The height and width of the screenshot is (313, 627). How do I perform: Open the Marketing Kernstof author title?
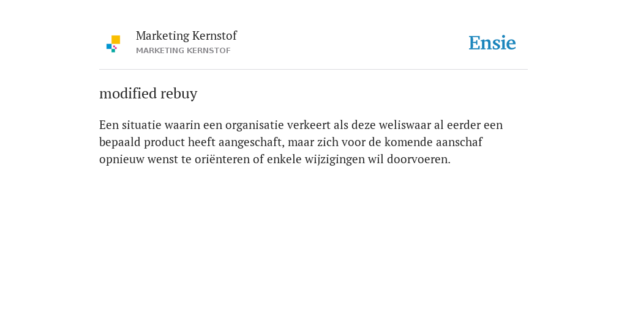tap(186, 36)
